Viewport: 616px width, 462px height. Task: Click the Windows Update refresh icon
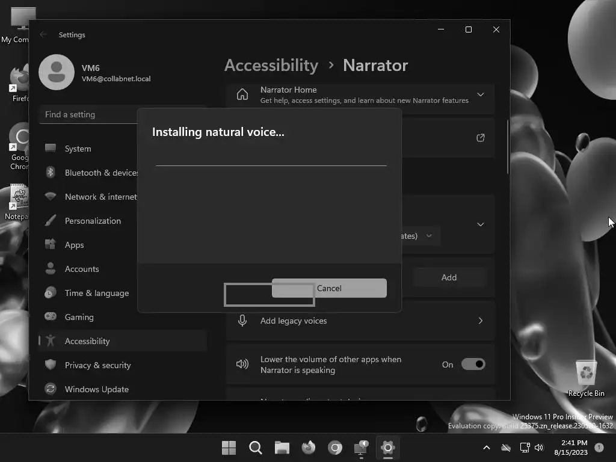click(x=51, y=389)
